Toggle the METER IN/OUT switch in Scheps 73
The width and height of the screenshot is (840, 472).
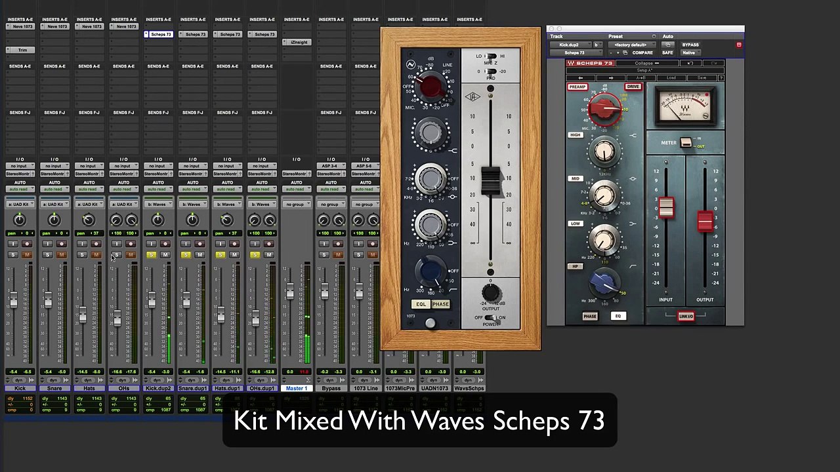coord(686,142)
